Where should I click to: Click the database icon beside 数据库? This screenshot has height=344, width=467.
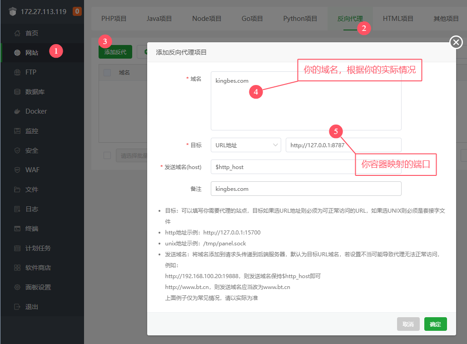click(x=17, y=92)
